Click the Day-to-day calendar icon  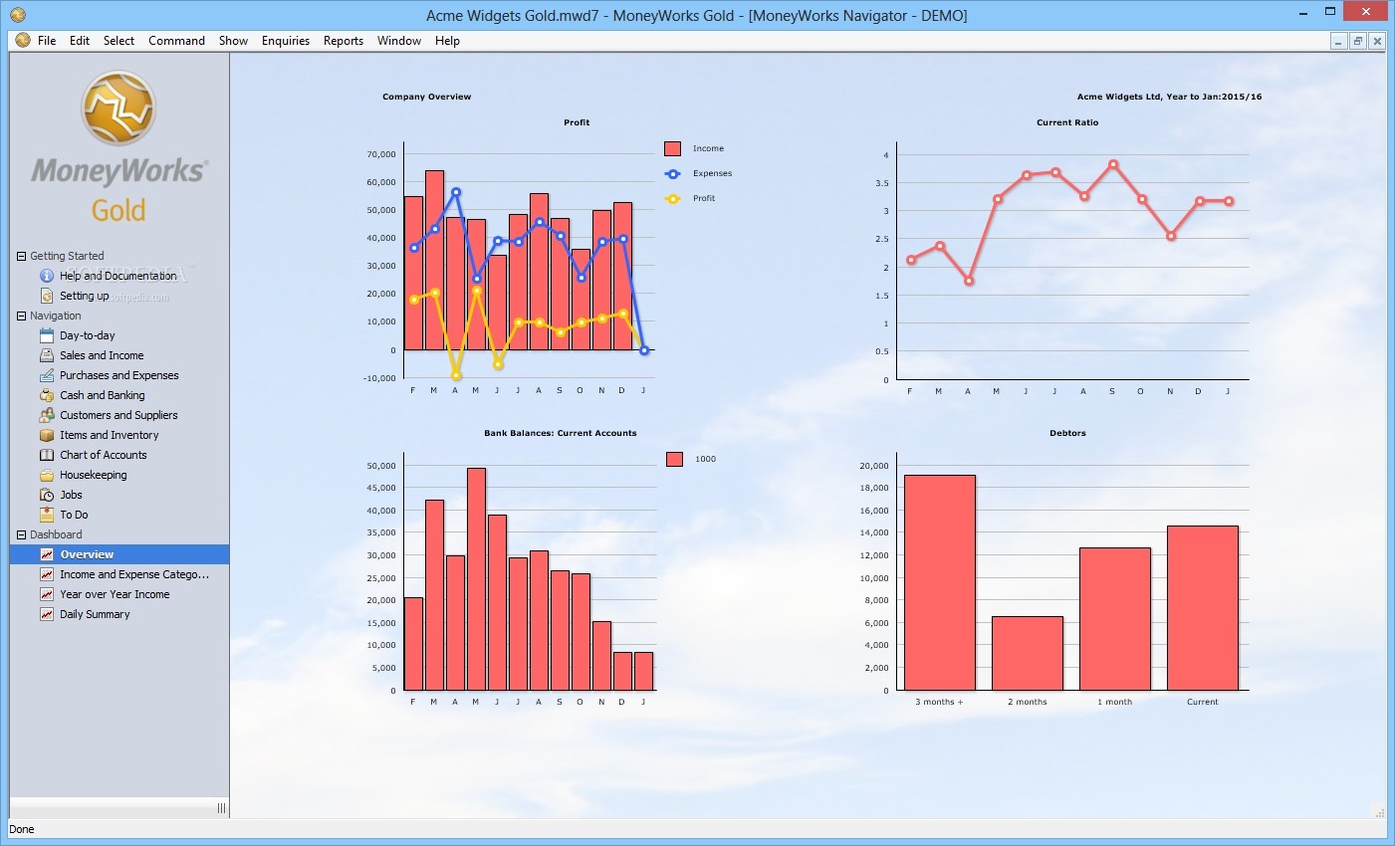[x=47, y=335]
